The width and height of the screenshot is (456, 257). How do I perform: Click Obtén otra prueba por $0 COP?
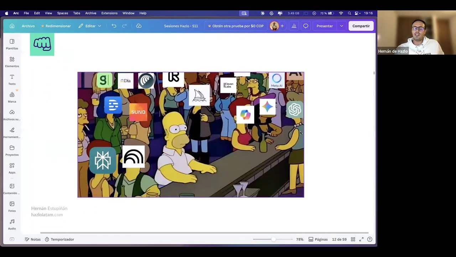[235, 26]
